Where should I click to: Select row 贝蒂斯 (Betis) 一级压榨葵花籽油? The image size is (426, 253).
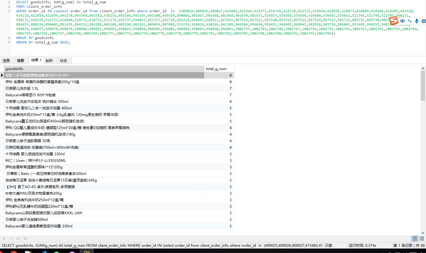pyautogui.click(x=104, y=174)
